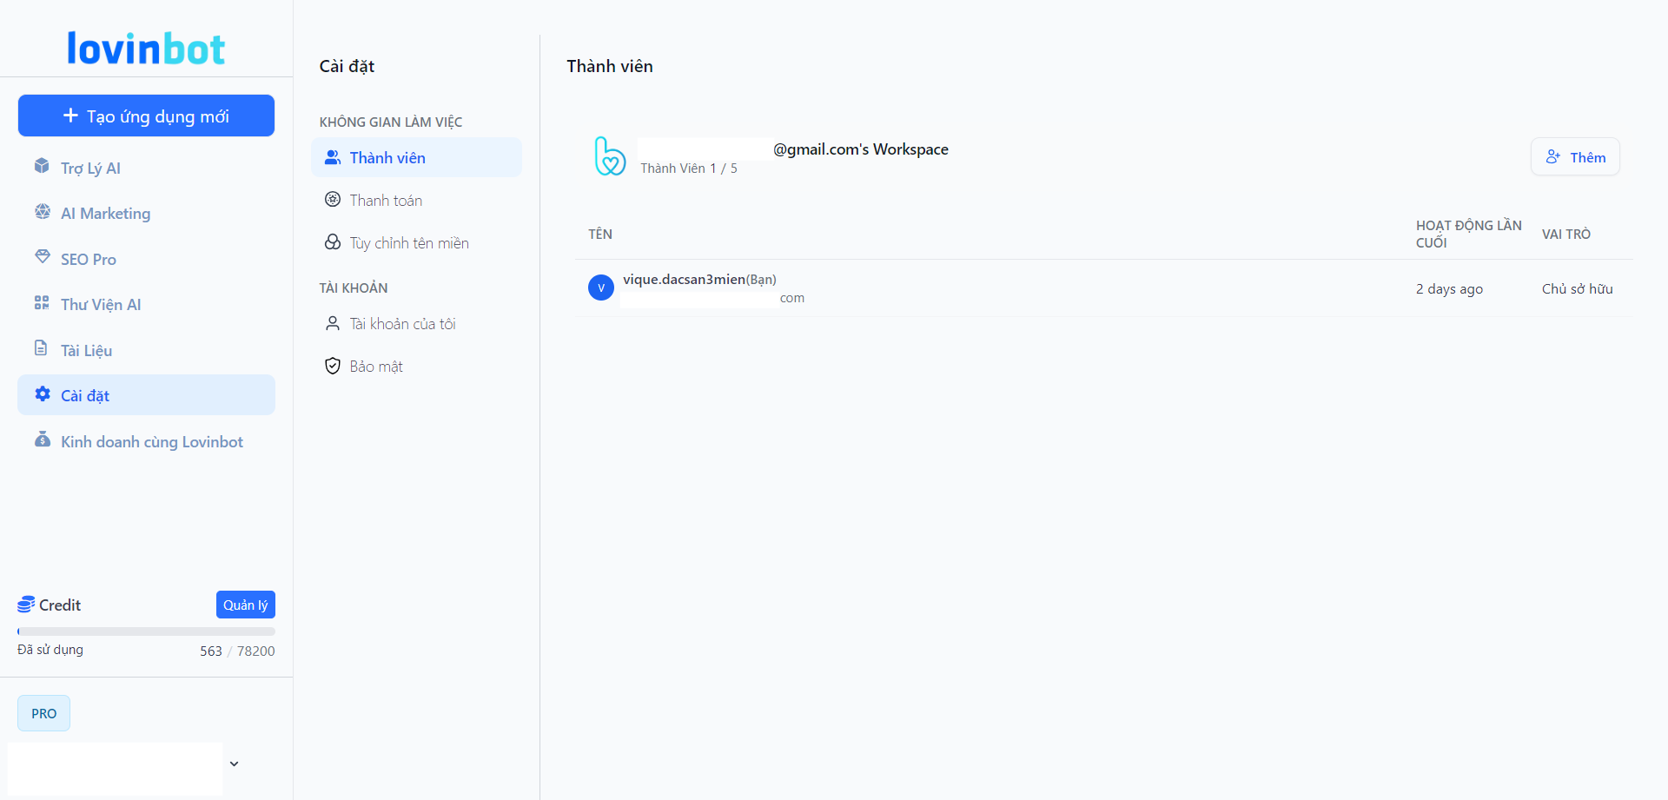1668x800 pixels.
Task: Click the Kinh doanh cùng Lovinbot money-bag icon
Action: (x=42, y=440)
